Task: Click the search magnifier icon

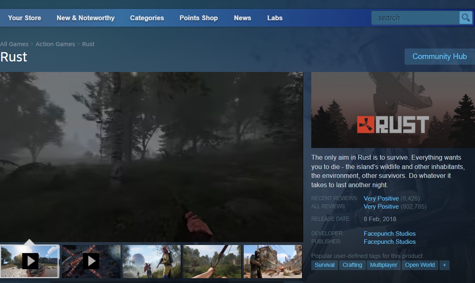Action: [466, 17]
